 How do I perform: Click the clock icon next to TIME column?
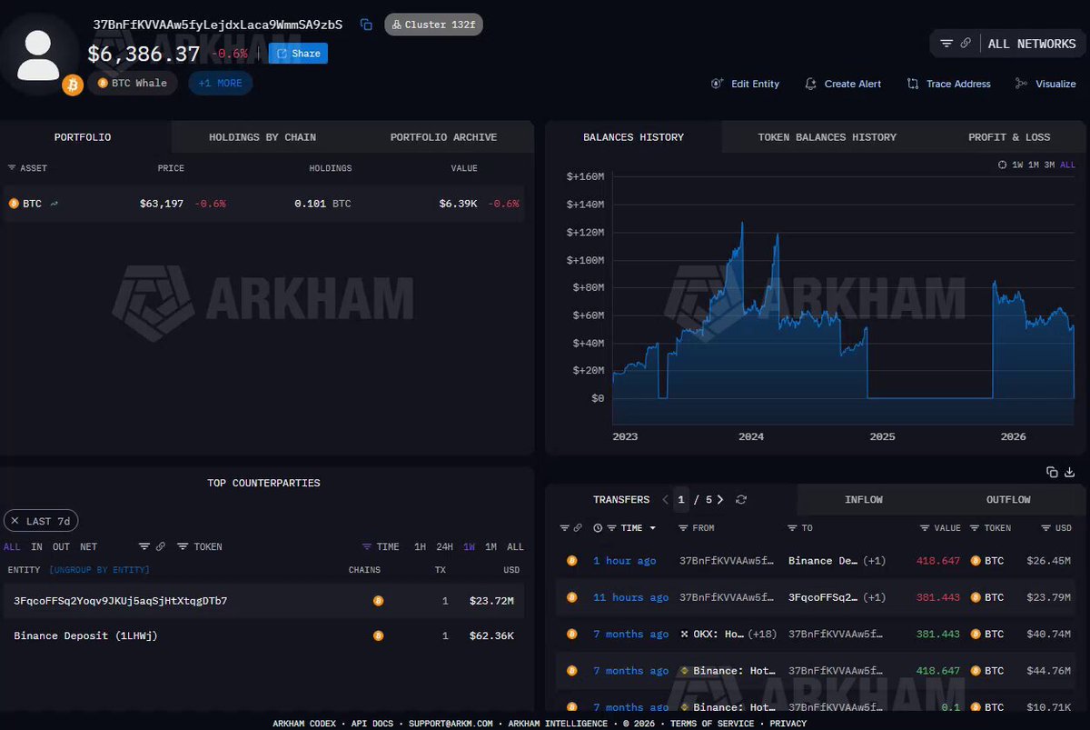point(598,528)
